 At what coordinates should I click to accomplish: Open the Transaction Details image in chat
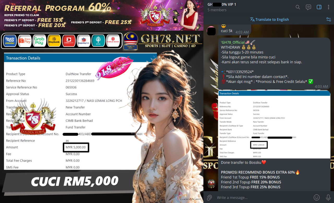tap(274, 124)
